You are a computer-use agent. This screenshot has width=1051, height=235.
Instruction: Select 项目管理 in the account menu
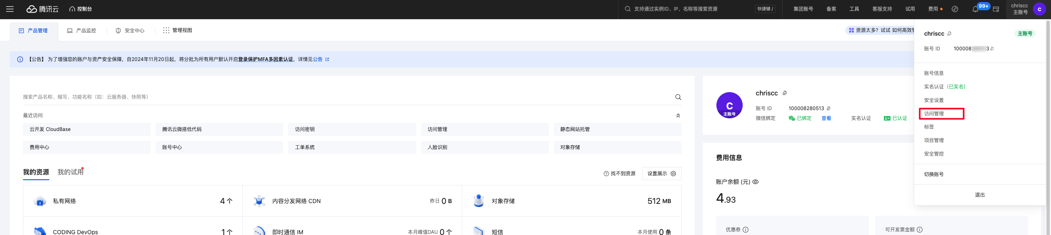point(934,140)
